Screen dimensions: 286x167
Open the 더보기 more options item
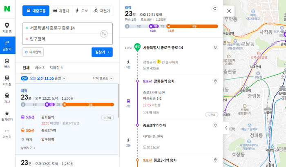pos(7,134)
